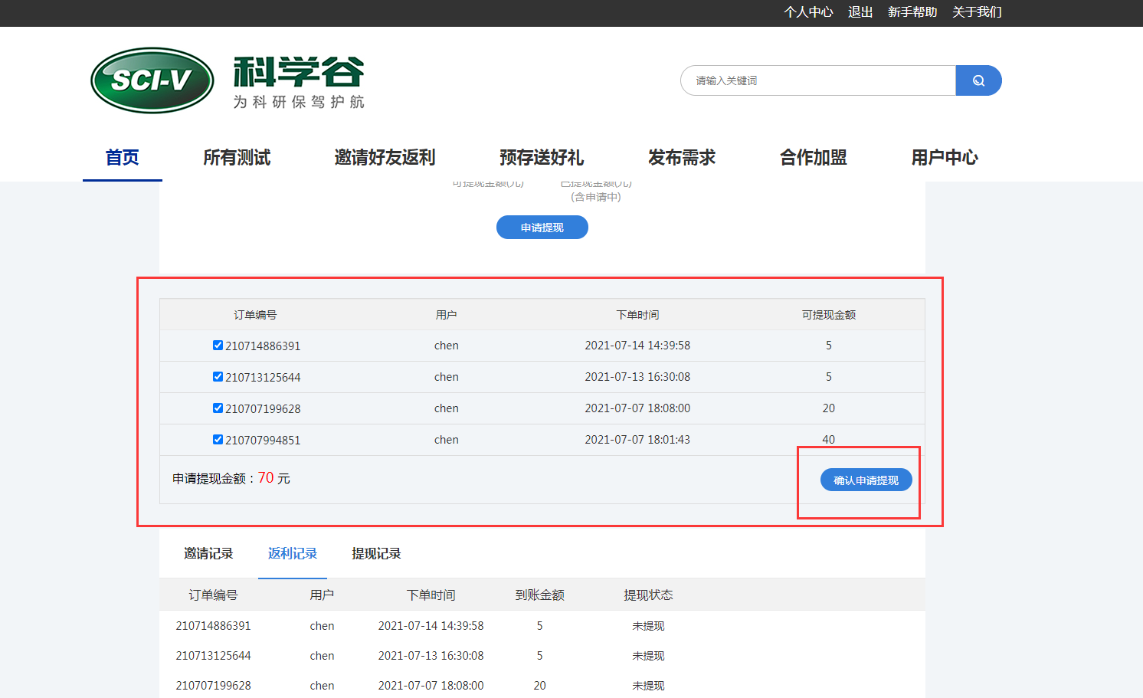1143x698 pixels.
Task: Go to 用户中心 in the navigation
Action: pyautogui.click(x=945, y=158)
